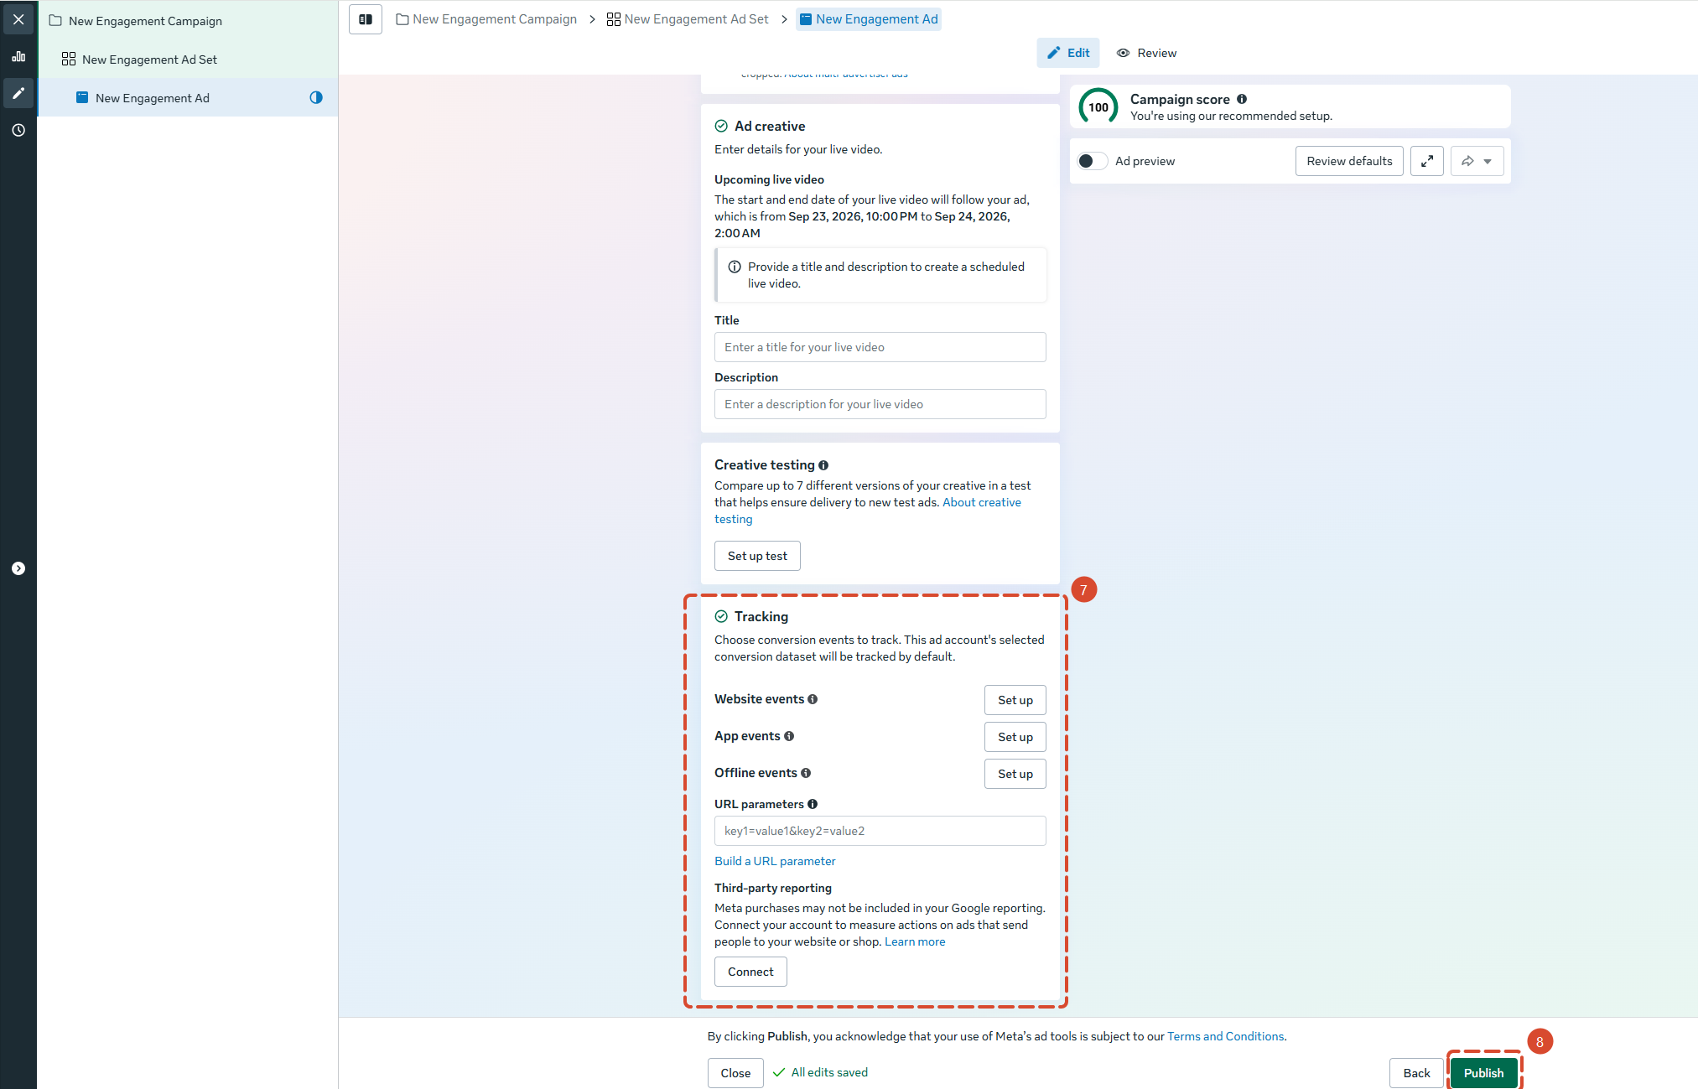Screen dimensions: 1698x1089
Task: Open the Terms and Conditions link
Action: pos(1225,1036)
